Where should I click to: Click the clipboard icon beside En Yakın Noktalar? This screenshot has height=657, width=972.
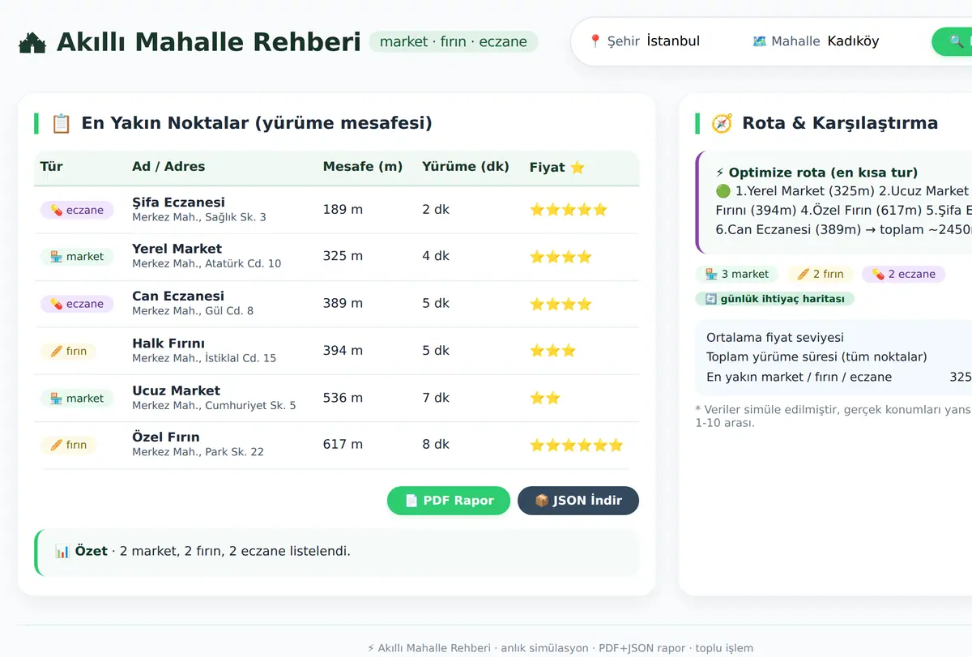[62, 123]
